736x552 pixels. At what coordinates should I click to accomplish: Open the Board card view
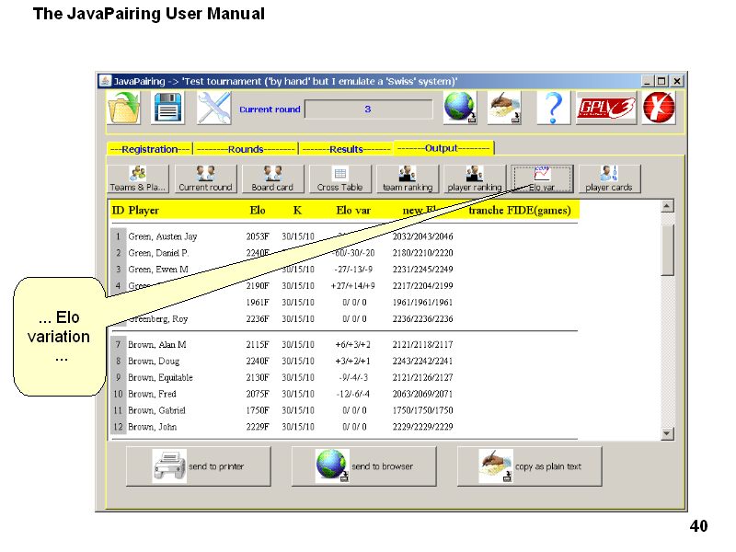click(272, 178)
